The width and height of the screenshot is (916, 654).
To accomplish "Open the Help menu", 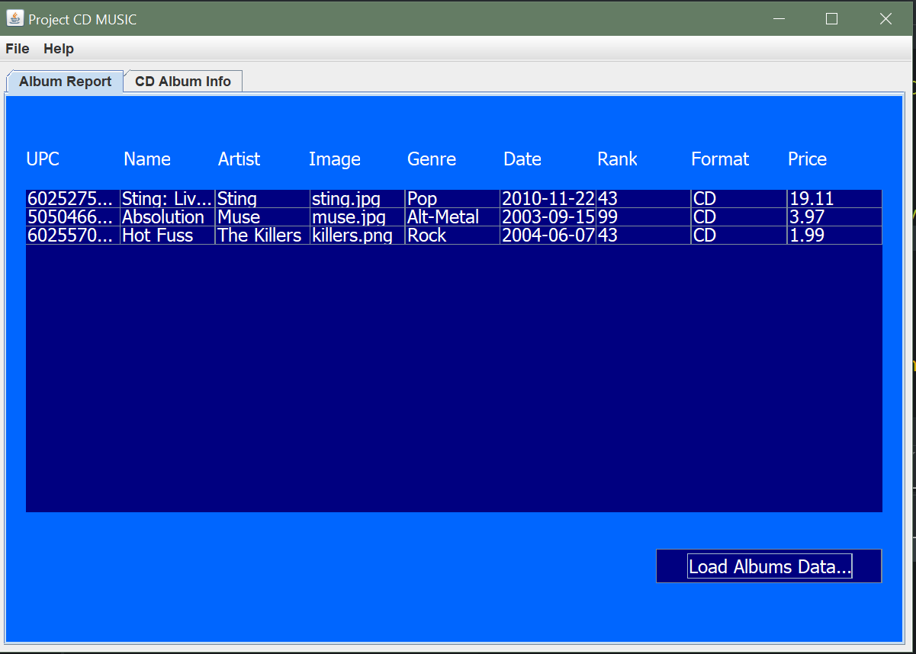I will coord(59,49).
